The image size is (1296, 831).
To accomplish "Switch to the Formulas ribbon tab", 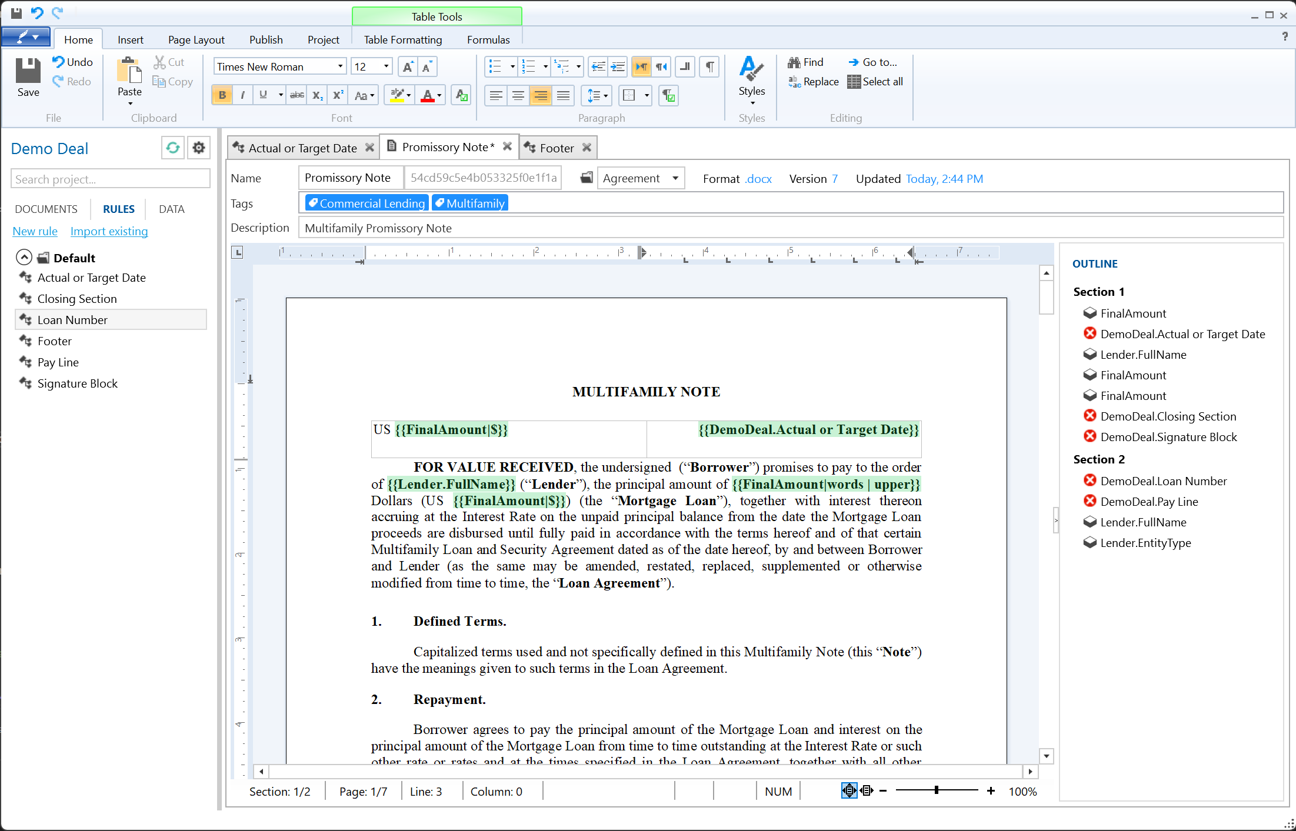I will 488,39.
